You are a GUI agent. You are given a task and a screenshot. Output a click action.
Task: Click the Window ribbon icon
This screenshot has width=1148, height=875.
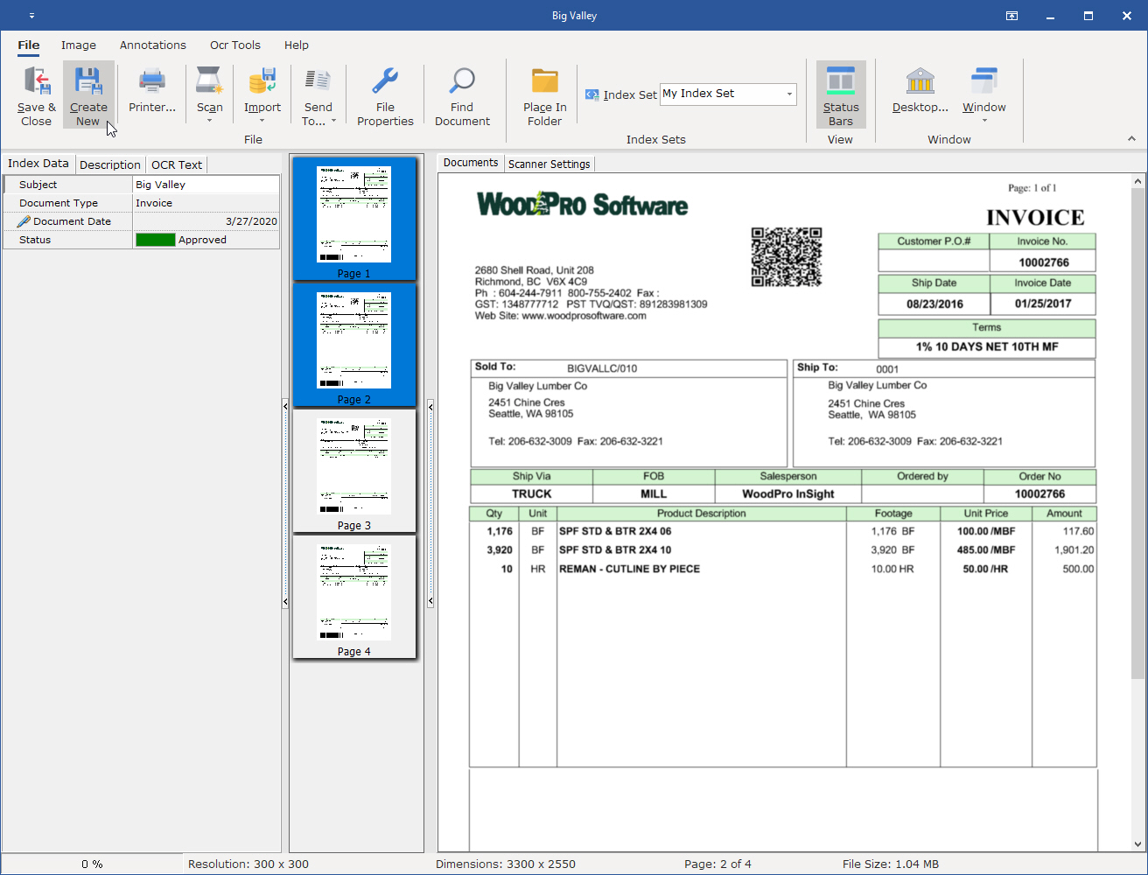[984, 80]
